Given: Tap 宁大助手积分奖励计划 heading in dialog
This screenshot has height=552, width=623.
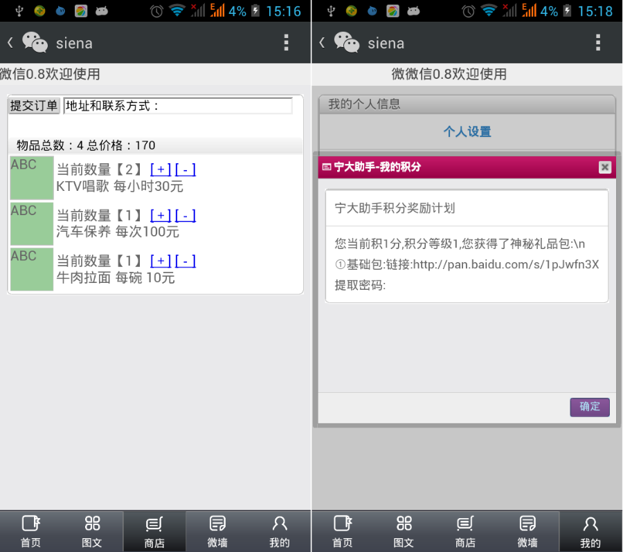Looking at the screenshot, I should pyautogui.click(x=395, y=208).
